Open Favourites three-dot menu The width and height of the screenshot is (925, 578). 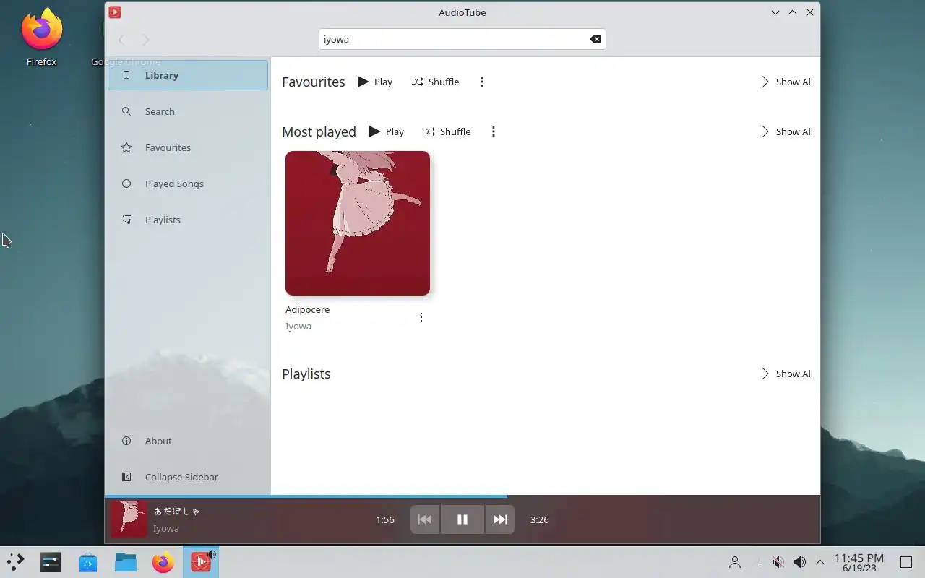pyautogui.click(x=482, y=82)
